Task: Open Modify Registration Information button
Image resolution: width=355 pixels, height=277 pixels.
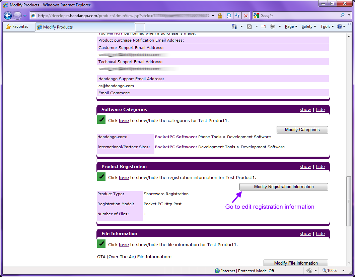Action: coord(284,187)
